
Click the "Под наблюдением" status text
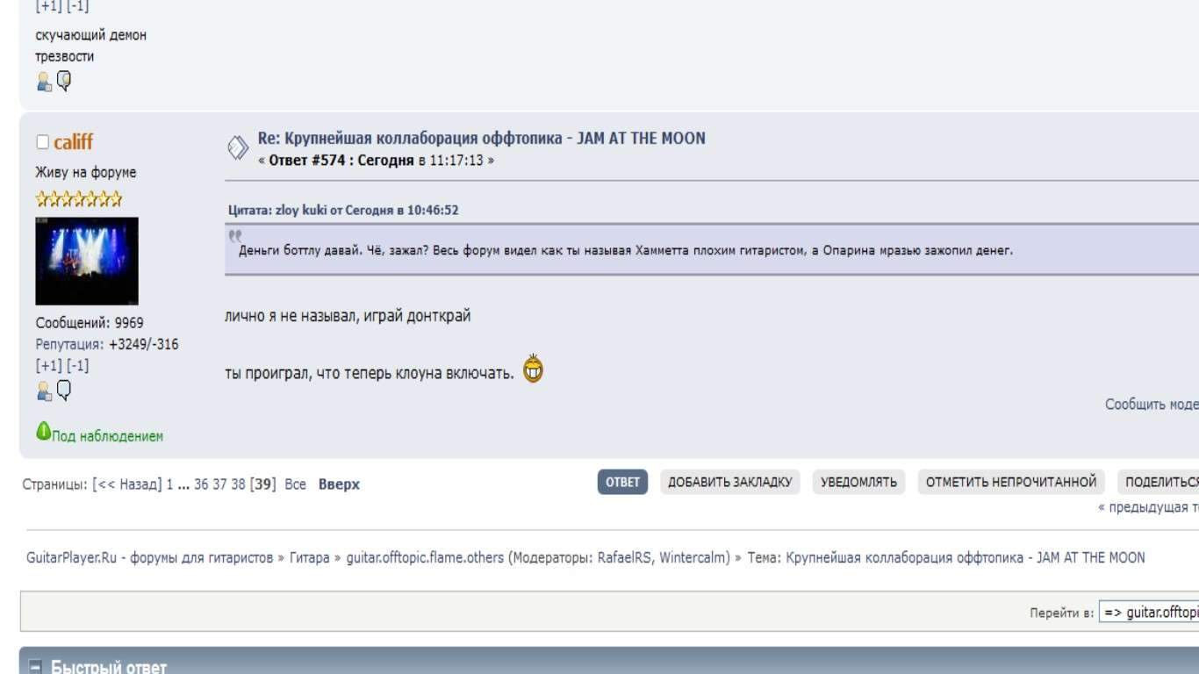click(107, 436)
